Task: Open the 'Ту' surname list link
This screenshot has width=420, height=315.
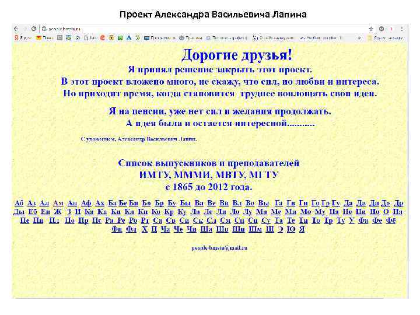Action: click(341, 220)
